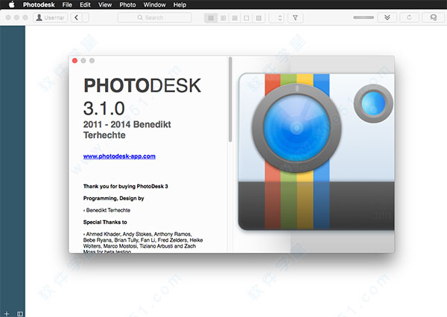Open the filter funnel dropdown

[x=295, y=18]
